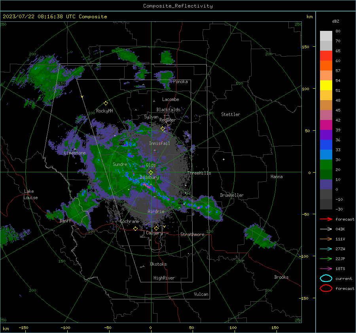Select the Ponoka city label

180,82
